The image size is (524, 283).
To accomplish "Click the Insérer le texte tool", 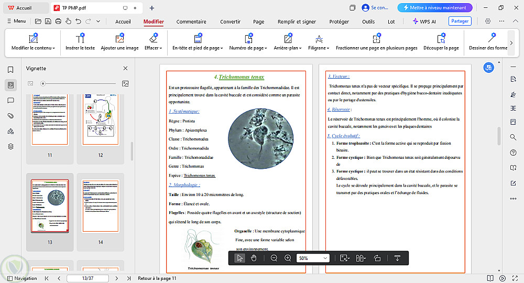I will (80, 42).
